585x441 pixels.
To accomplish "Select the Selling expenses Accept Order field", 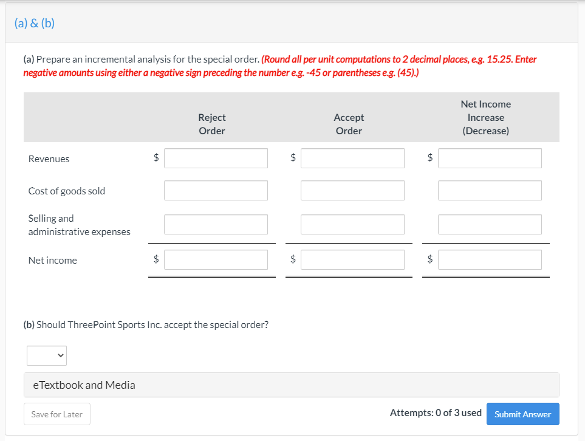I will (x=352, y=224).
